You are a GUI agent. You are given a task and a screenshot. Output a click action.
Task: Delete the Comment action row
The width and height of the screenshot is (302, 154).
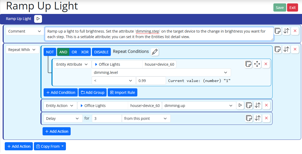point(295,31)
